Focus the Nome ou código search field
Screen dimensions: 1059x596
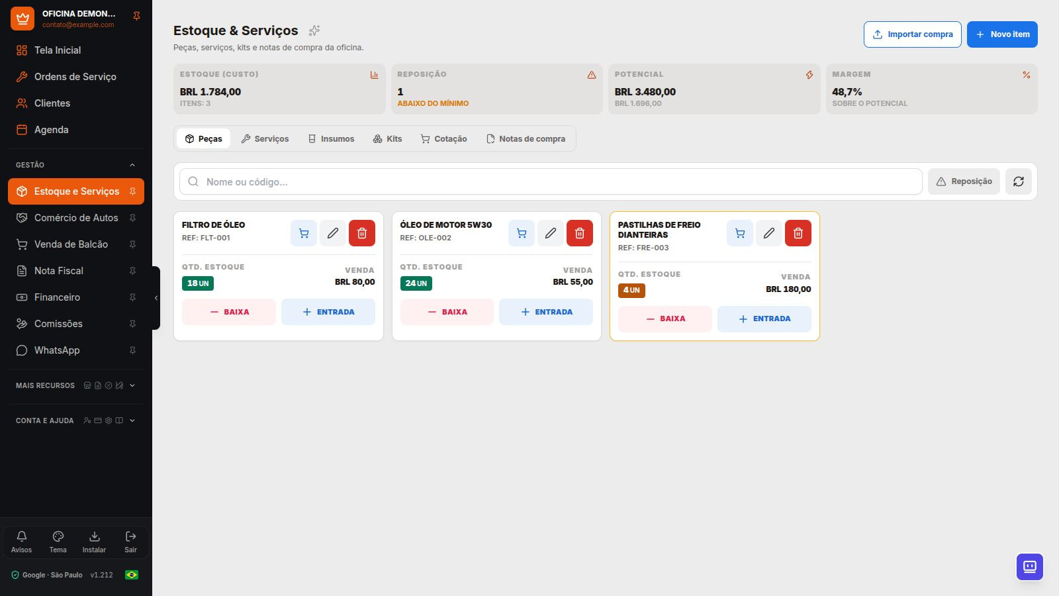point(551,181)
